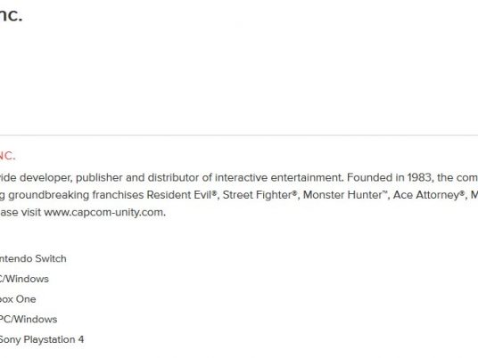
Task: Select the PC/Windows entry below Nintendo Switch
Action: [x=24, y=279]
